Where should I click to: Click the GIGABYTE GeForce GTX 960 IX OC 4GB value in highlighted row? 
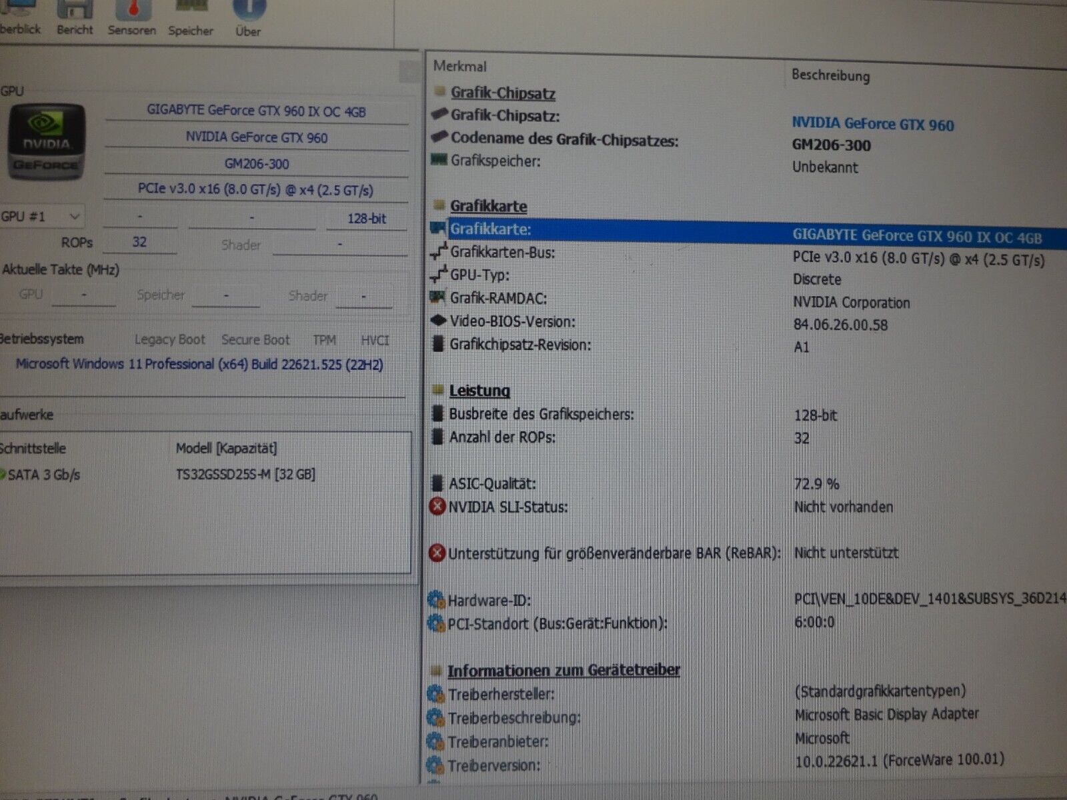coord(917,236)
